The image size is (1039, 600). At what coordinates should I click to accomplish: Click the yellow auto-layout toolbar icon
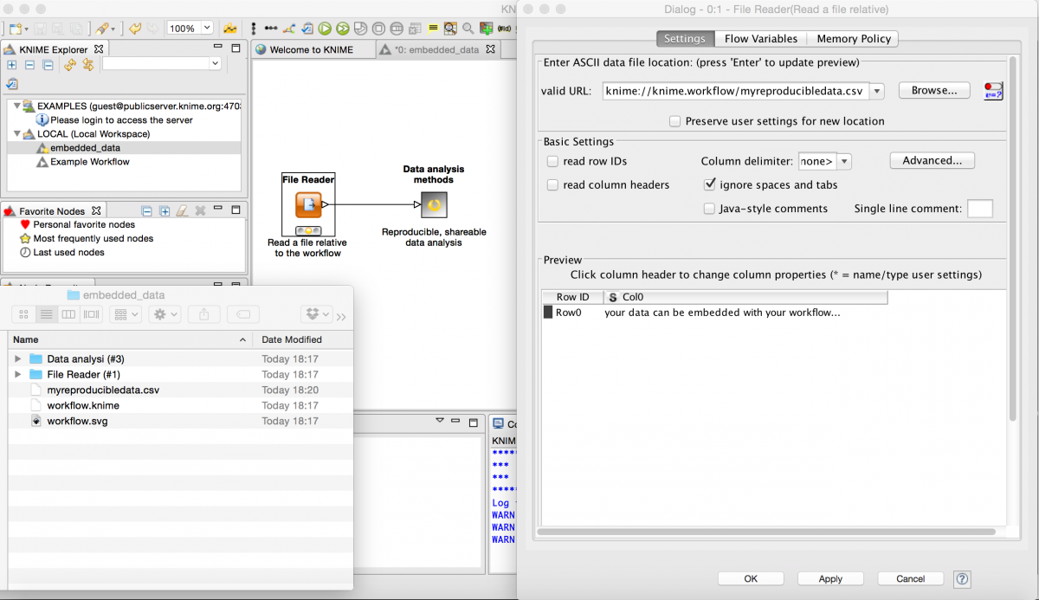(x=229, y=28)
